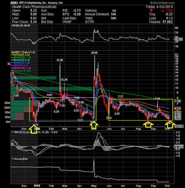Click the red down-triangle change indicator

pos(151,11)
